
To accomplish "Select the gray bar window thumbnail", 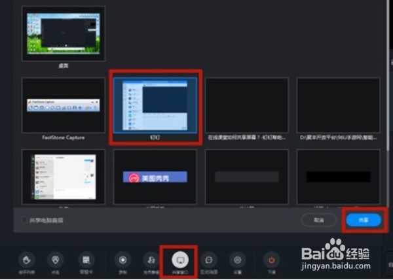I will 247,177.
